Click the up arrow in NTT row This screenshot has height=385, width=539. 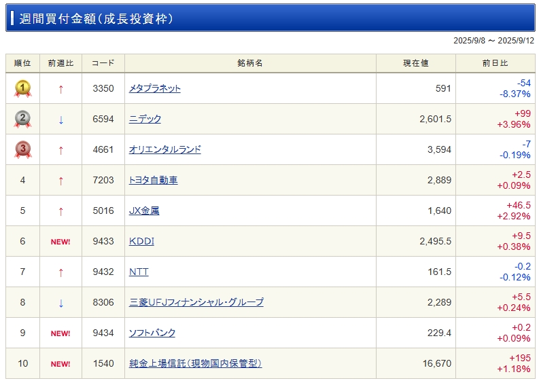click(61, 273)
